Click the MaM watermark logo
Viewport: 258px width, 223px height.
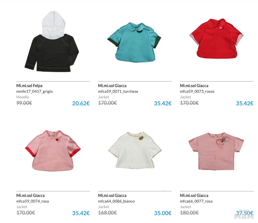click(244, 215)
